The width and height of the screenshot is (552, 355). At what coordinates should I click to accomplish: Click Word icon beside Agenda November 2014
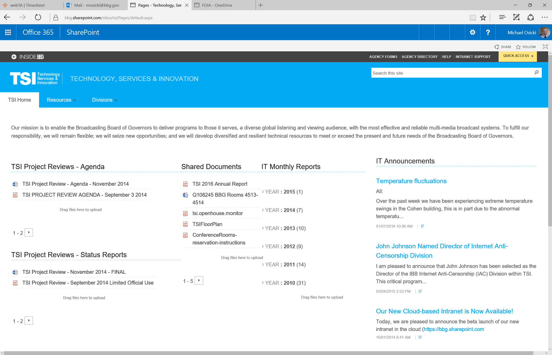coord(15,184)
